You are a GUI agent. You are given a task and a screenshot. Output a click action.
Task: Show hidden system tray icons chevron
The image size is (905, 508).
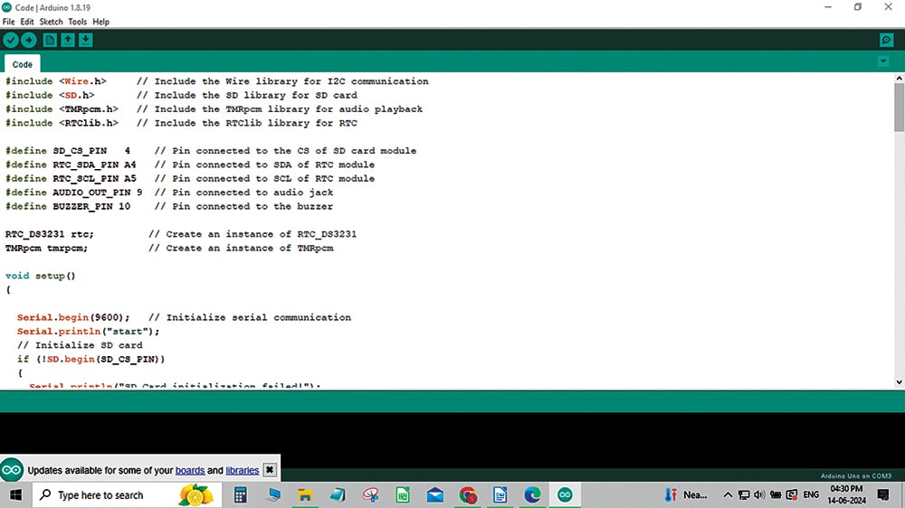click(728, 494)
